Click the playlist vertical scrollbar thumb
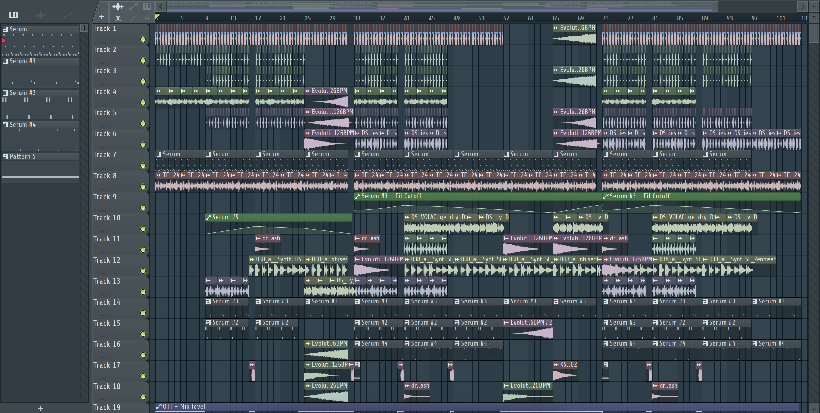The width and height of the screenshot is (820, 413). (x=814, y=33)
